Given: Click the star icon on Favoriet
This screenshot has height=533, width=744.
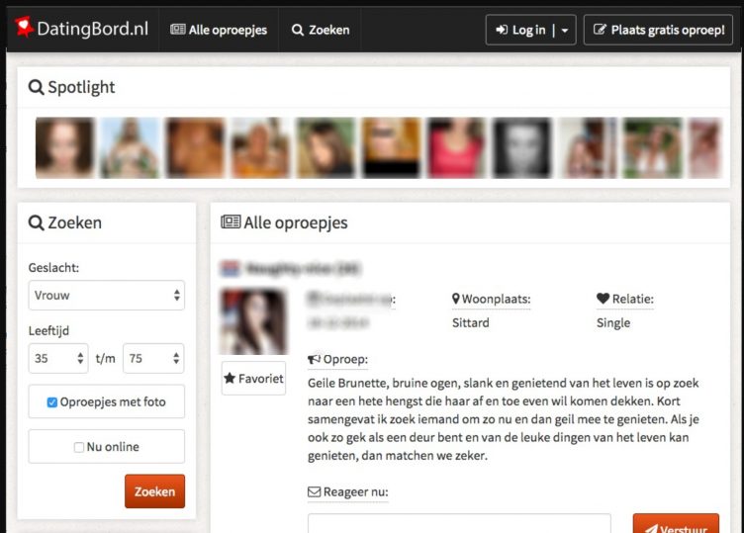Looking at the screenshot, I should (x=230, y=378).
